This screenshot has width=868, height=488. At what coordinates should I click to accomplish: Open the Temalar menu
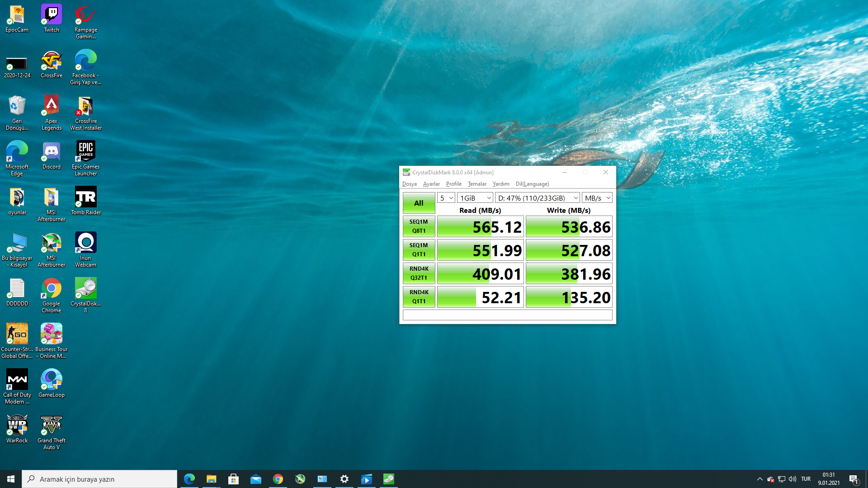click(x=476, y=184)
